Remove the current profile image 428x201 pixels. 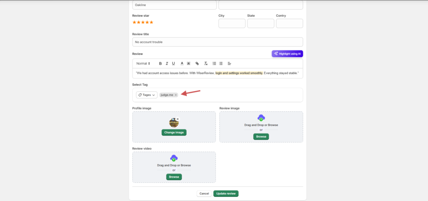(178, 119)
